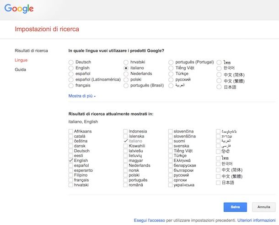This screenshot has width=279, height=225.
Task: Select 日本語 product language radio
Action: pos(219,87)
